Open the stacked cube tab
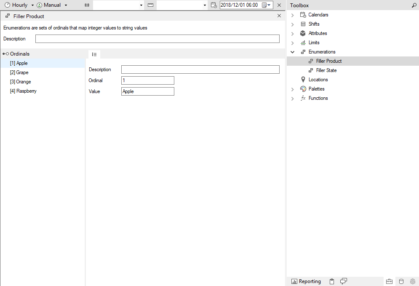 [x=413, y=281]
